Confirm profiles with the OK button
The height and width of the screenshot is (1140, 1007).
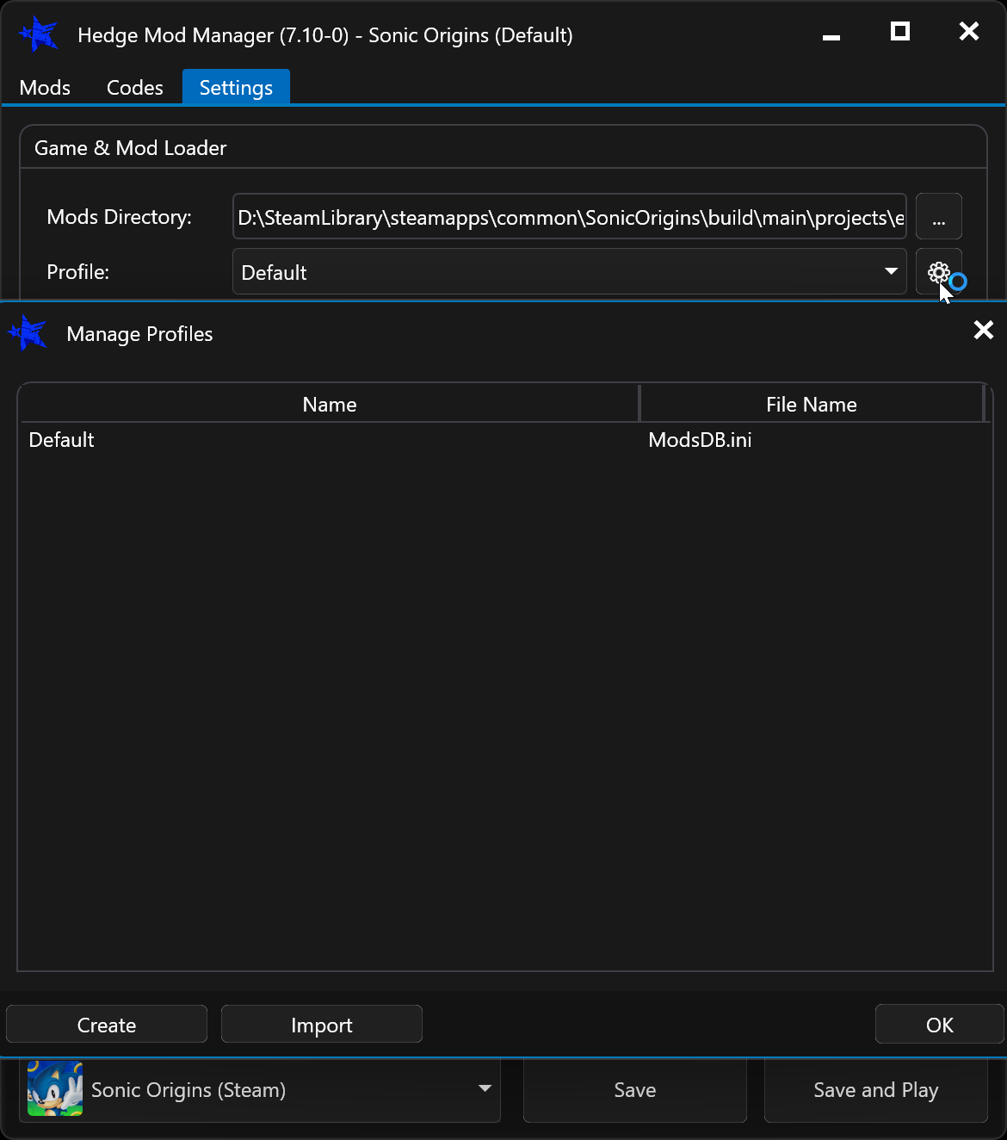tap(939, 1024)
